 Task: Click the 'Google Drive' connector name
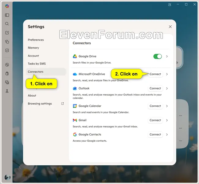pyautogui.click(x=87, y=56)
